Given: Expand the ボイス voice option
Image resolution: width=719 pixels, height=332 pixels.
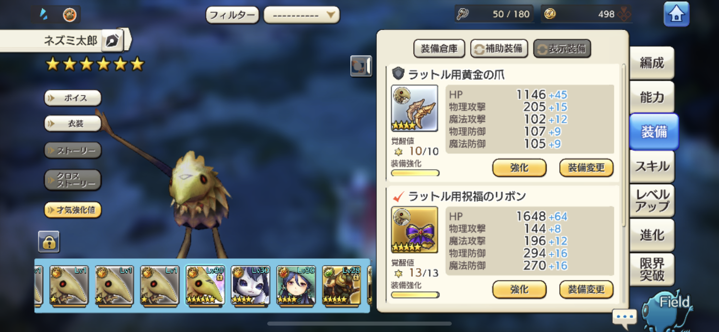Looking at the screenshot, I should [x=73, y=98].
